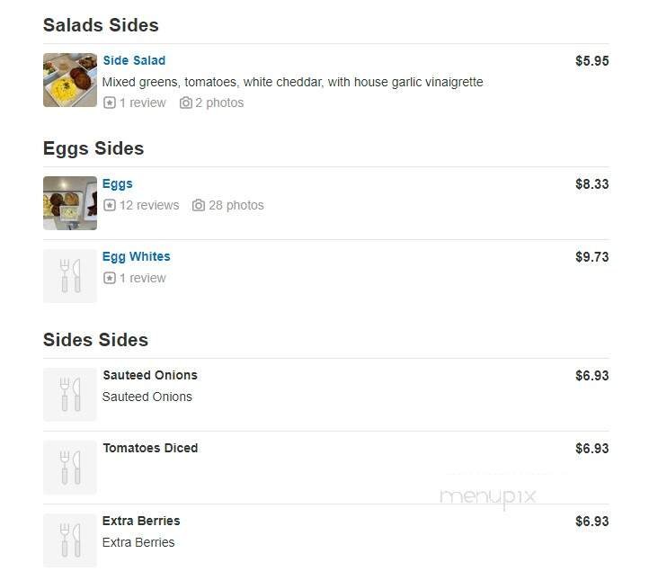Click the Side Salad photo thumbnail
The width and height of the screenshot is (649, 571).
[x=70, y=80]
